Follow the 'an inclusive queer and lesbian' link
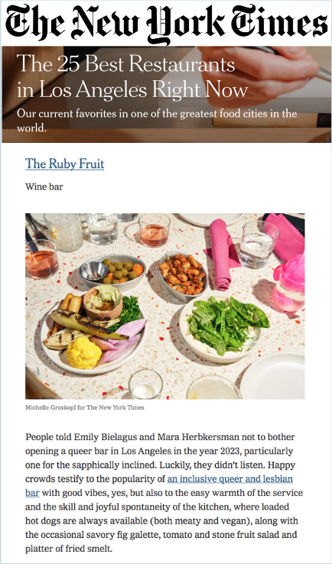Image resolution: width=332 pixels, height=564 pixels. point(230,479)
